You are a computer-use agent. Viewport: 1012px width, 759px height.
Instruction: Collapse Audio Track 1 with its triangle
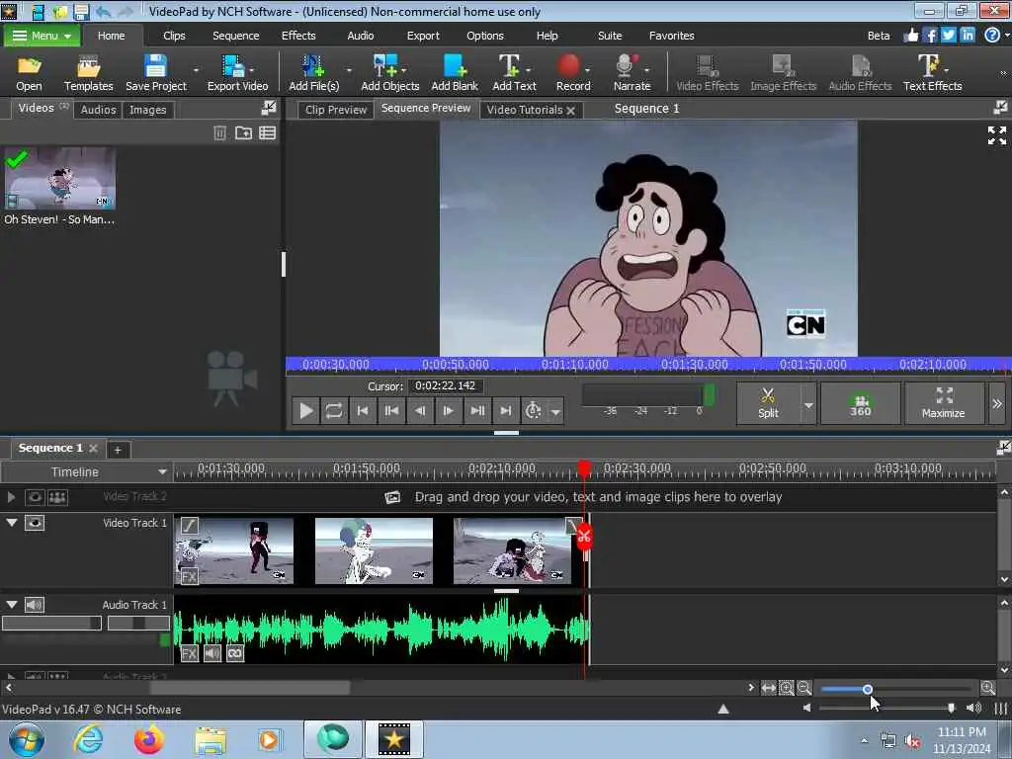pyautogui.click(x=12, y=604)
